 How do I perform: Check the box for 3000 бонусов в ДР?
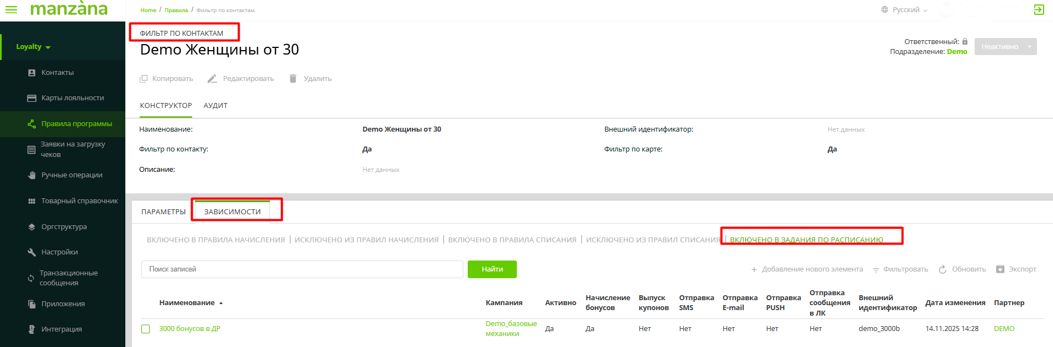(146, 329)
